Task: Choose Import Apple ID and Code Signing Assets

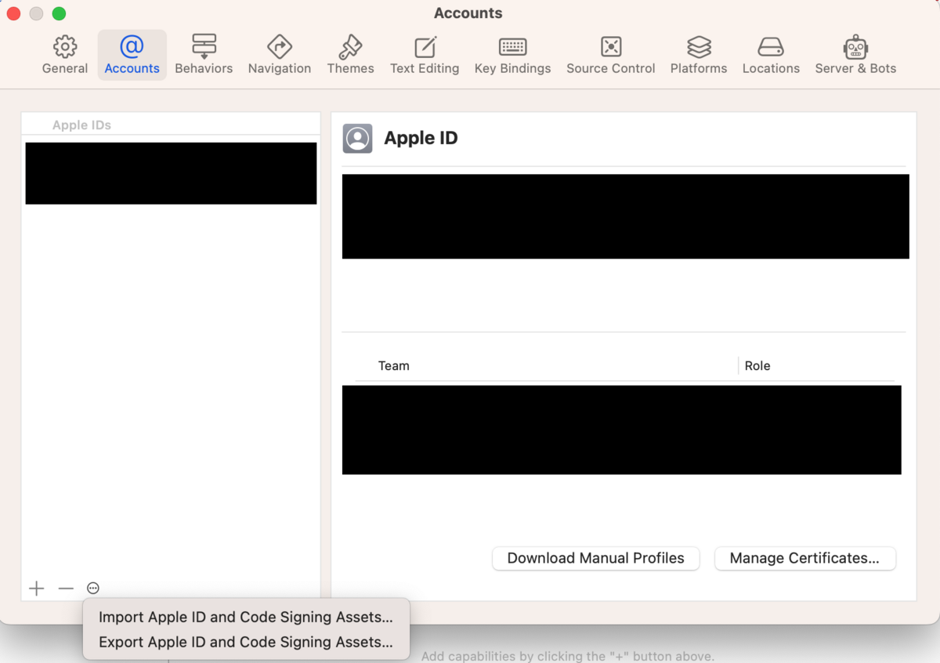Action: click(246, 618)
